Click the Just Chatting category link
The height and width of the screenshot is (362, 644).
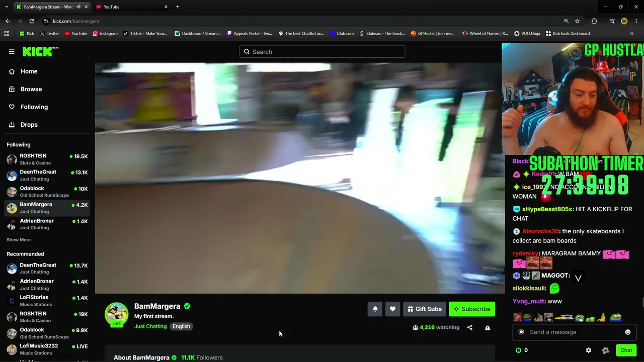(150, 326)
